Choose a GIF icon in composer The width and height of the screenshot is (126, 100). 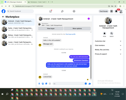click(x=50, y=83)
